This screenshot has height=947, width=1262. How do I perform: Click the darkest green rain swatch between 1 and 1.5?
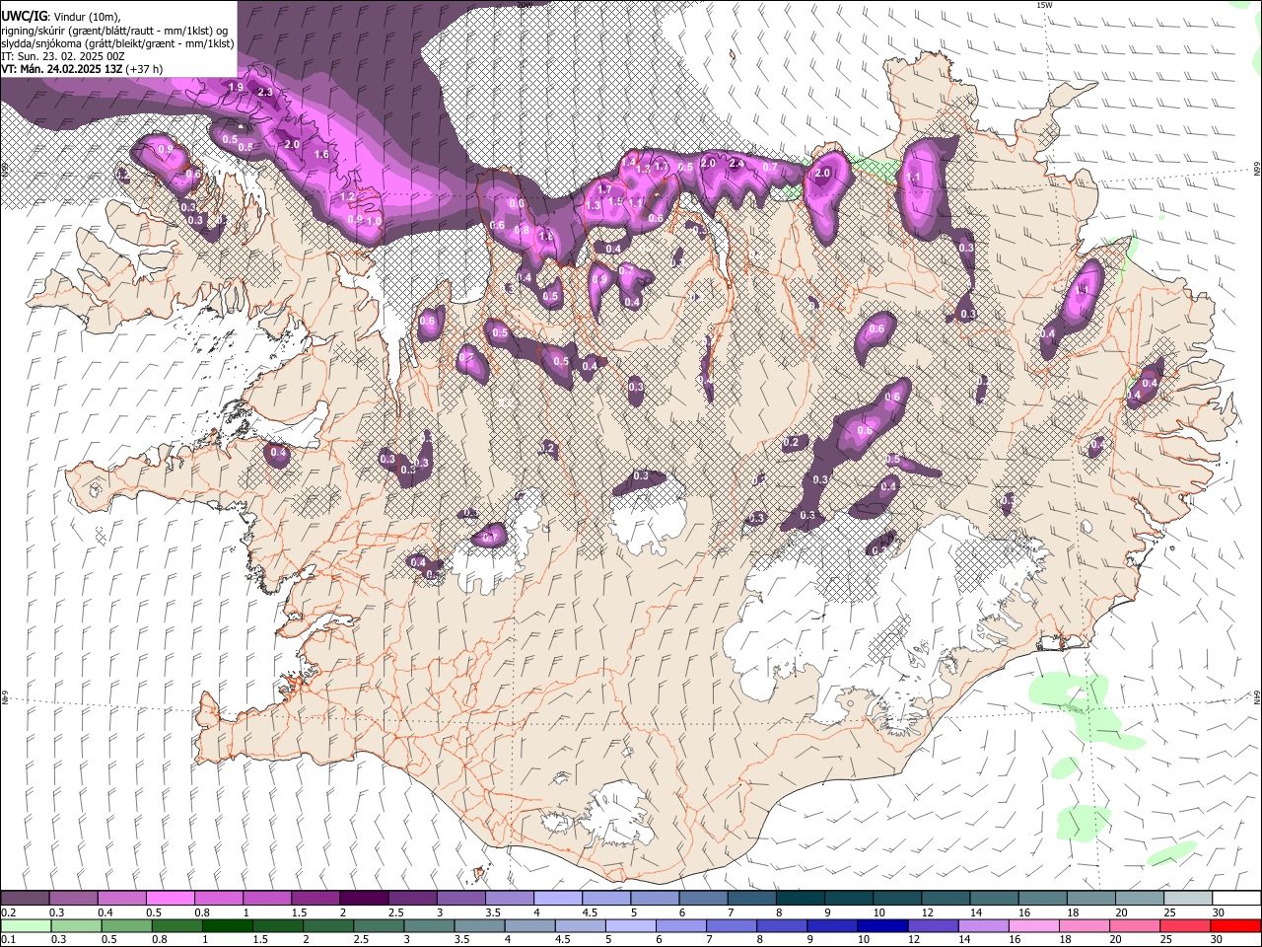[227, 925]
